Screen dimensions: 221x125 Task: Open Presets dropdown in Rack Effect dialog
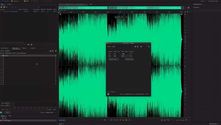click(122, 47)
